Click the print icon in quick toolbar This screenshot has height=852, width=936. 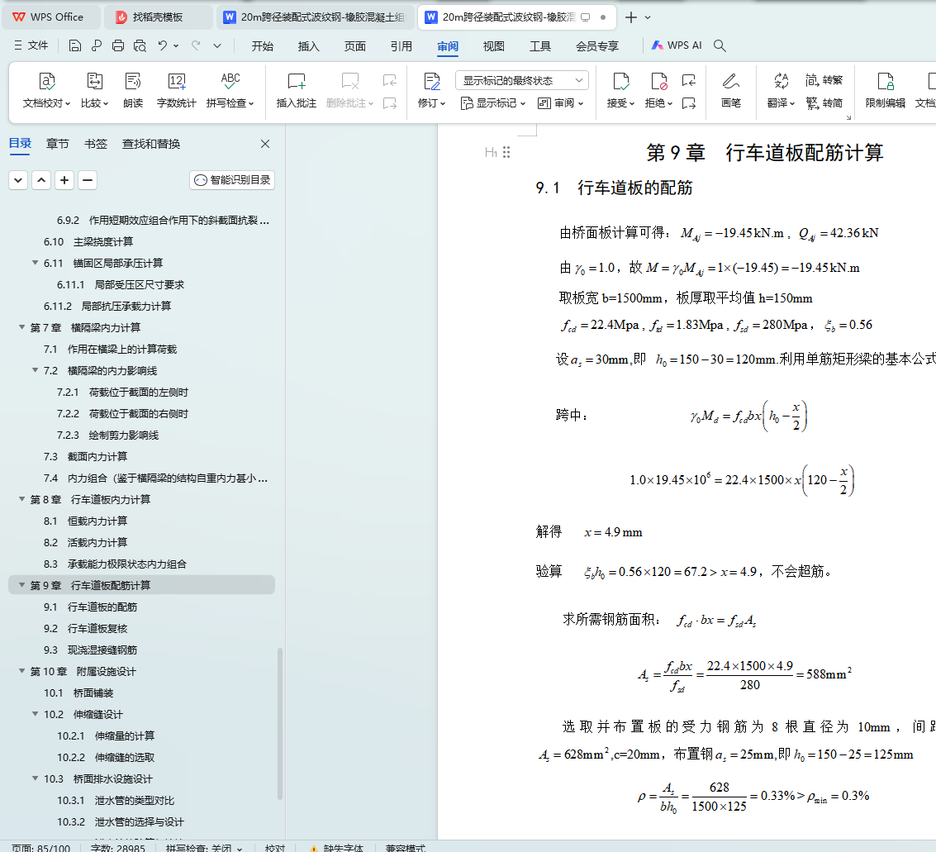tap(118, 45)
